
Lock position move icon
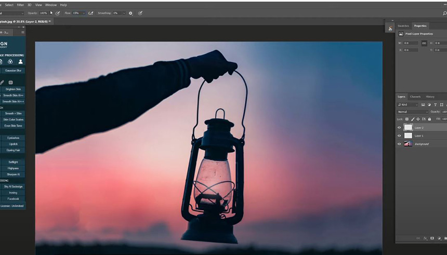[x=418, y=119]
